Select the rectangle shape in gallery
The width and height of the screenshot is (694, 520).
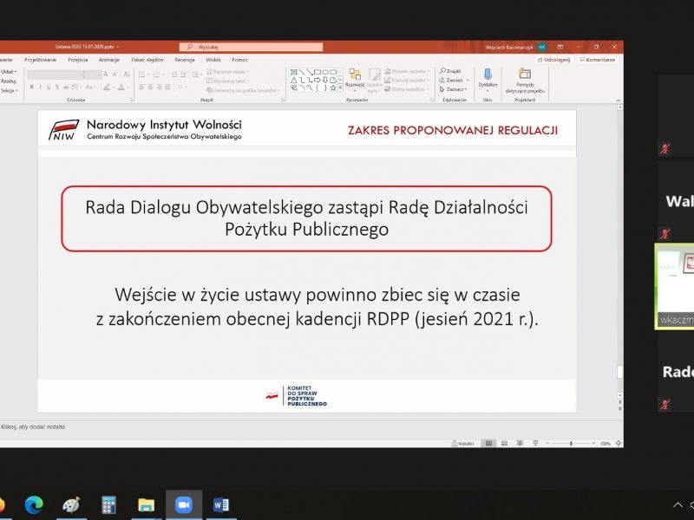(318, 72)
